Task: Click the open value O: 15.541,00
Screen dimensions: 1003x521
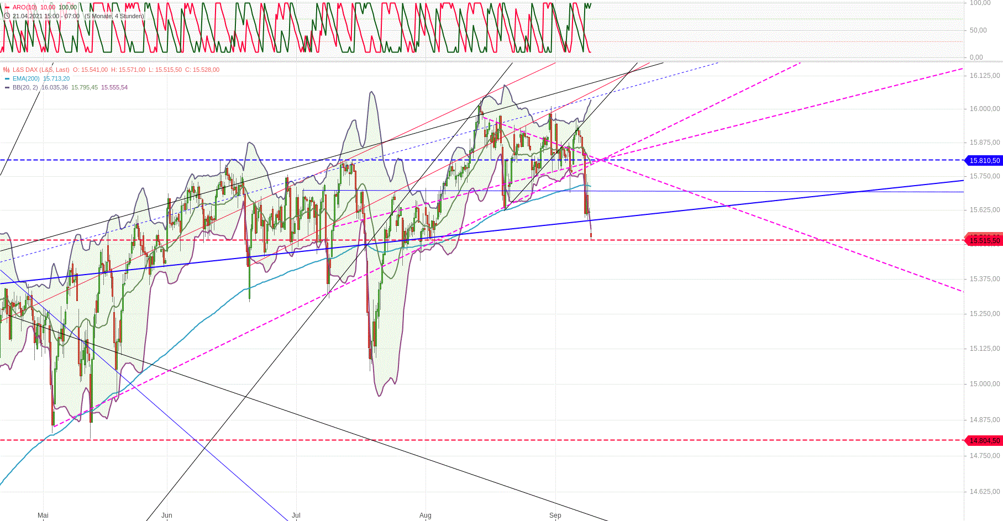Action: [x=91, y=70]
